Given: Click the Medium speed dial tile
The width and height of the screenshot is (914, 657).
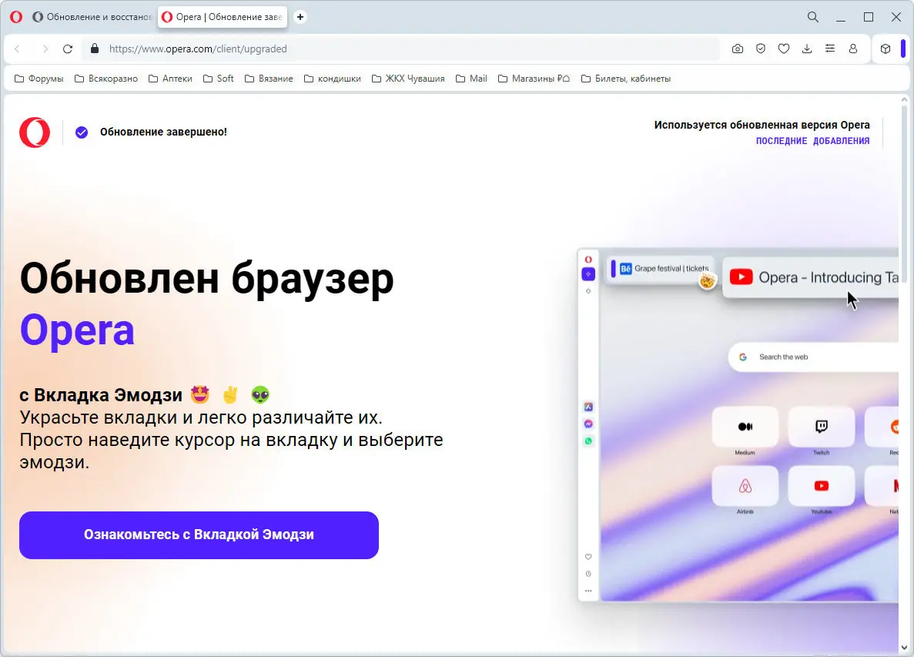Looking at the screenshot, I should [x=745, y=427].
